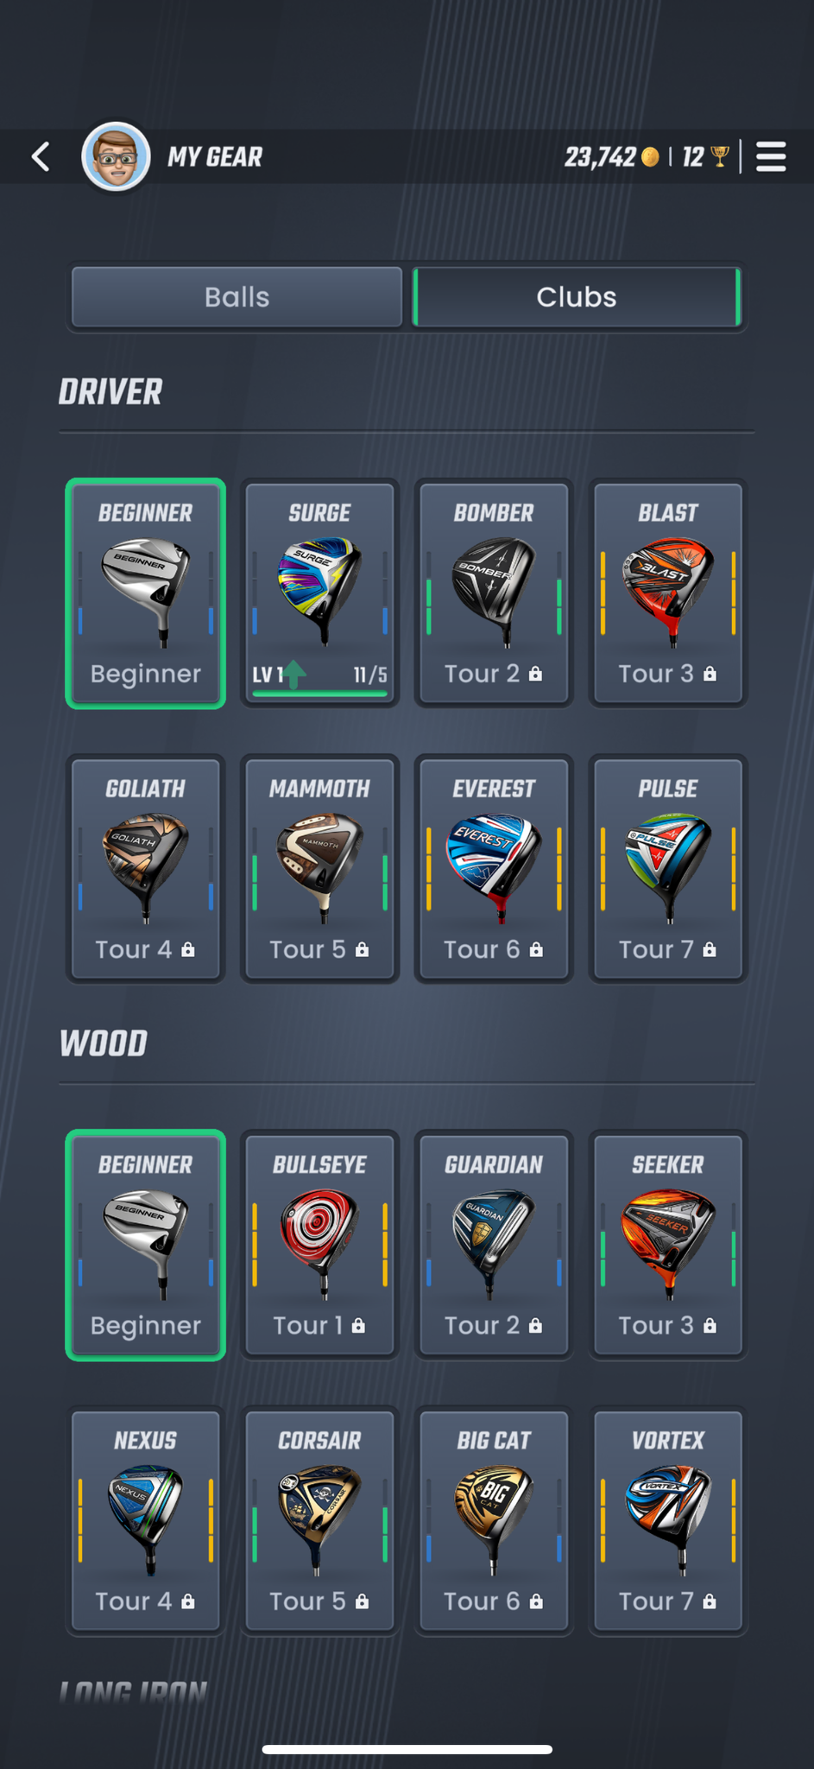The width and height of the screenshot is (814, 1769).
Task: Choose the Big Cat Tour 6 wood
Action: pos(494,1521)
